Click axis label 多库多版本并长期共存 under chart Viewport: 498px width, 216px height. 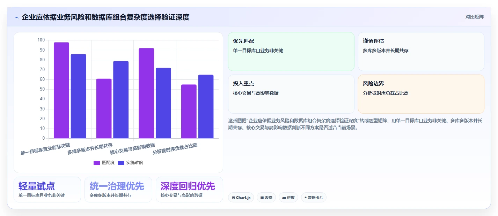[x=90, y=149]
